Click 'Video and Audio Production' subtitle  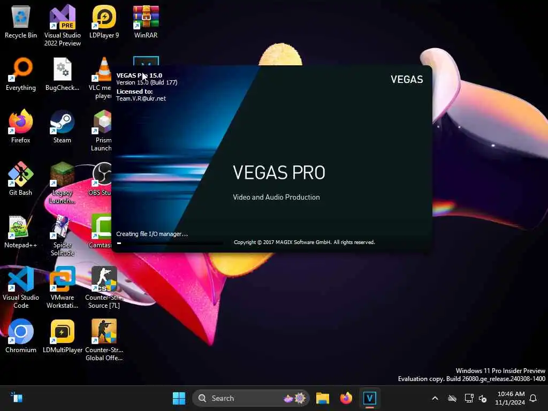[276, 197]
